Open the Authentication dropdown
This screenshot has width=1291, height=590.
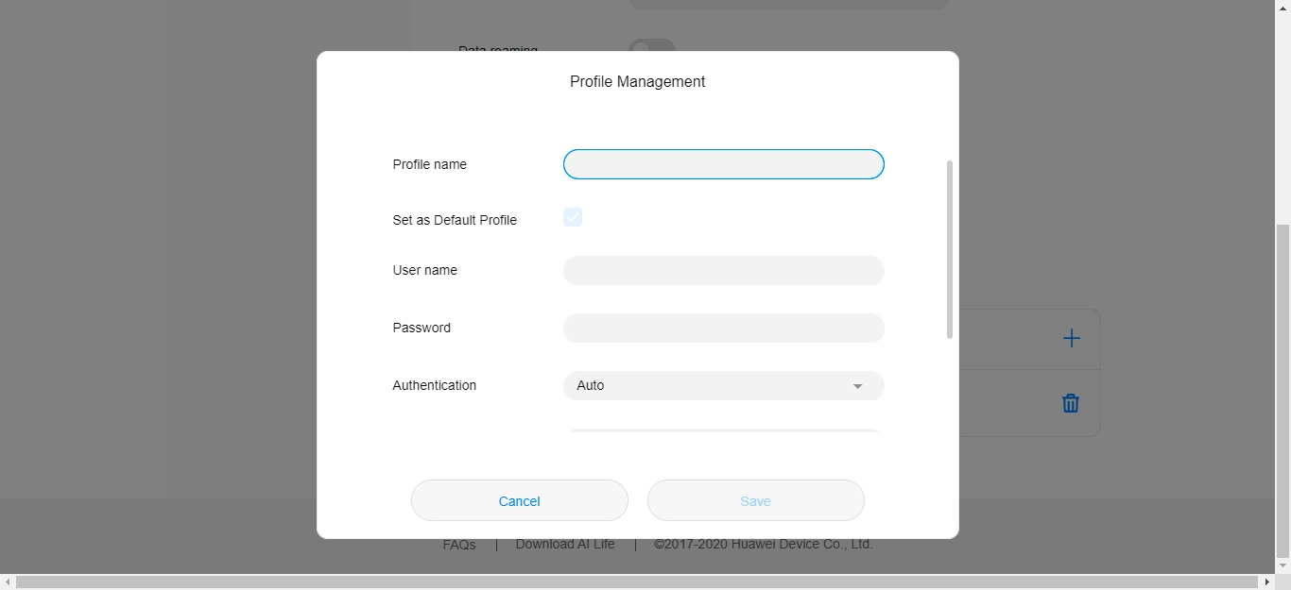pyautogui.click(x=723, y=386)
